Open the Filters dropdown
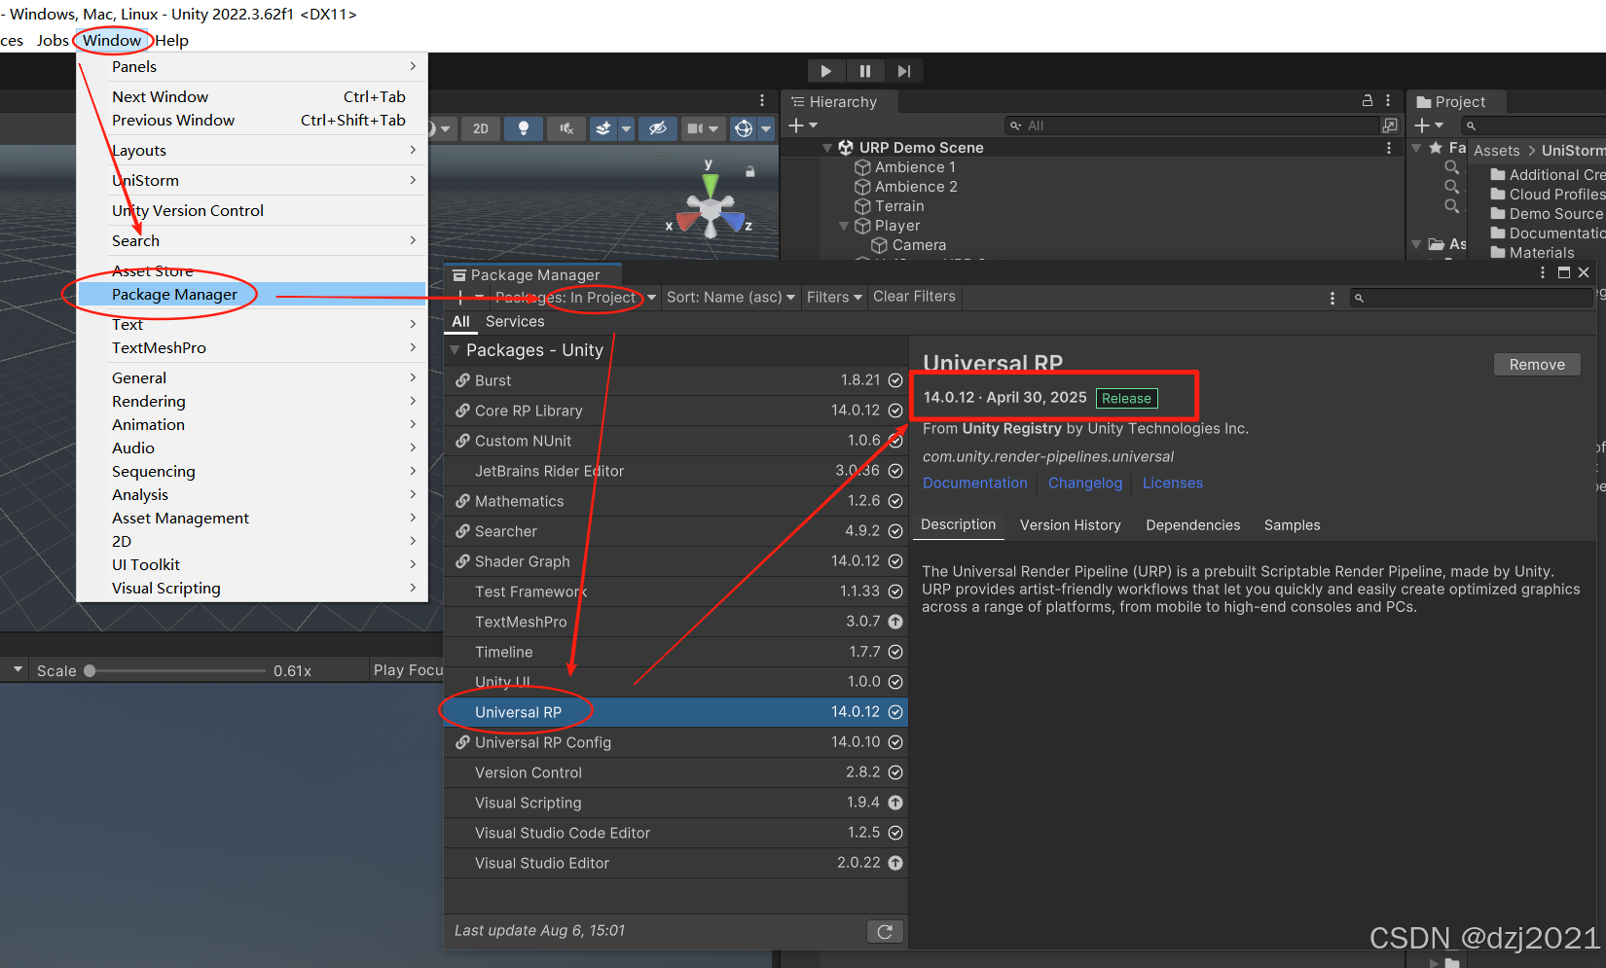Viewport: 1606px width, 968px height. (x=834, y=297)
